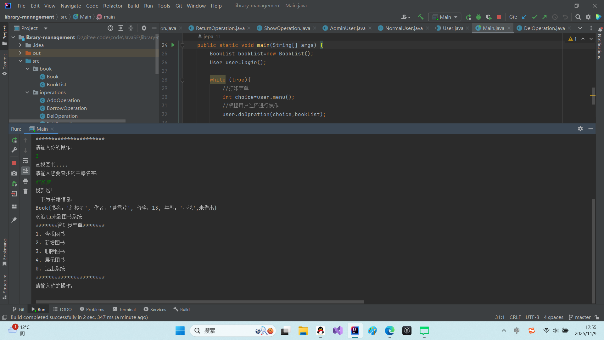The image size is (604, 340).
Task: Toggle the Project tool window sidebar button
Action: coord(4,35)
